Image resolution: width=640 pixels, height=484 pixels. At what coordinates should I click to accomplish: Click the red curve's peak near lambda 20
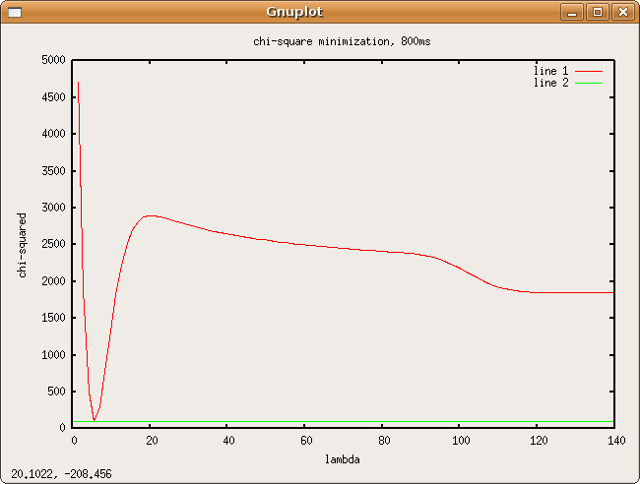pos(150,215)
